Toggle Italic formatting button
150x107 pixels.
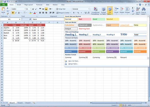pyautogui.click(x=16, y=13)
